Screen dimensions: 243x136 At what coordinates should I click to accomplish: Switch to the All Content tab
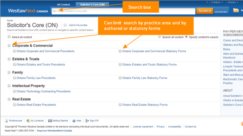pyautogui.click(x=63, y=5)
